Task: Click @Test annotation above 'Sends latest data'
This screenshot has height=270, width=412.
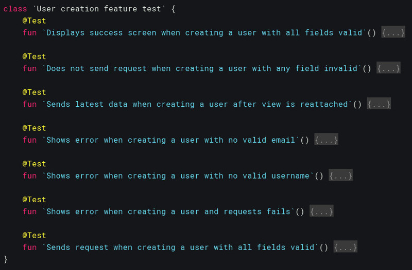Action: (x=34, y=92)
